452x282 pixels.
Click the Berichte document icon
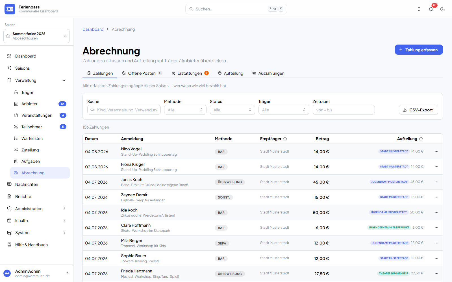tap(9, 197)
